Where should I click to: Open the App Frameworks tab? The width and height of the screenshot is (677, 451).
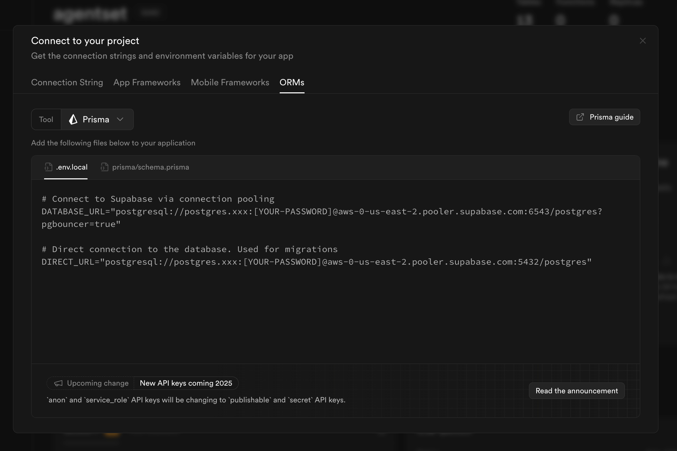147,83
